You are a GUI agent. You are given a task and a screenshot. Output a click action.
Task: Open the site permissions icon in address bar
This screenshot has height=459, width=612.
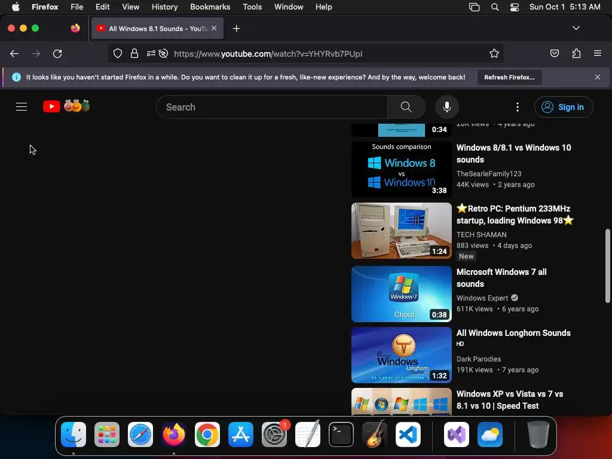[x=151, y=53]
